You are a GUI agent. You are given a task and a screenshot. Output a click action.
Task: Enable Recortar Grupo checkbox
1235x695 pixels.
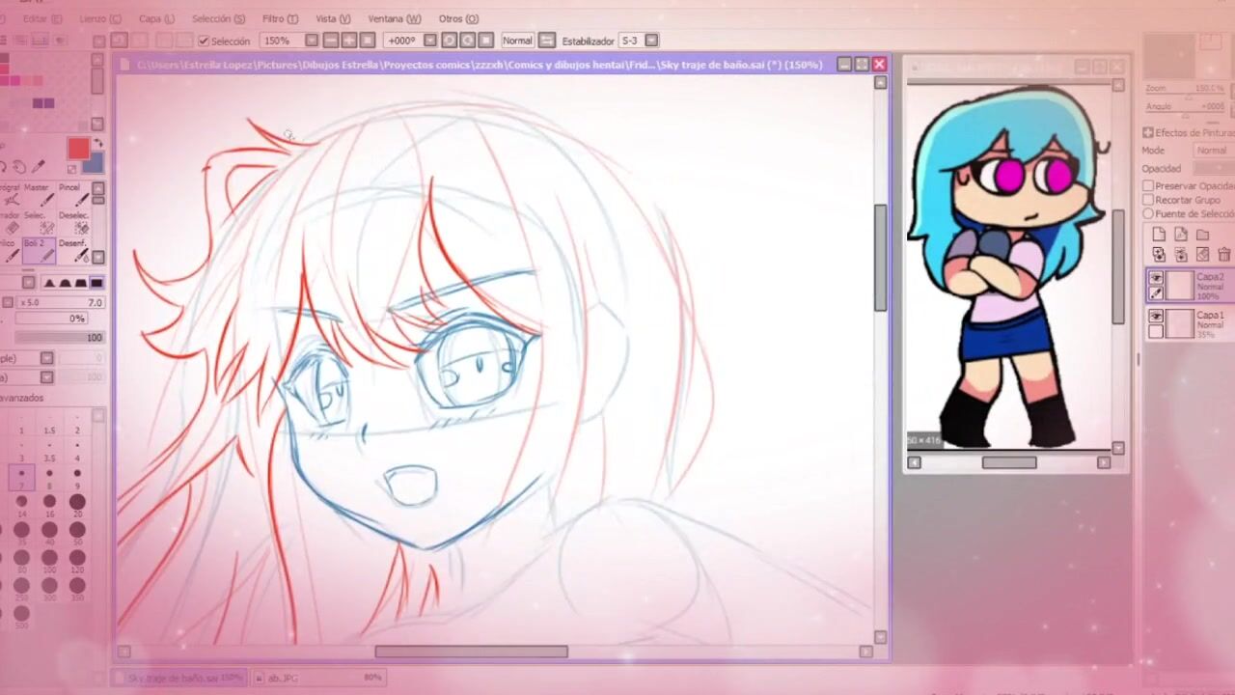coord(1148,200)
